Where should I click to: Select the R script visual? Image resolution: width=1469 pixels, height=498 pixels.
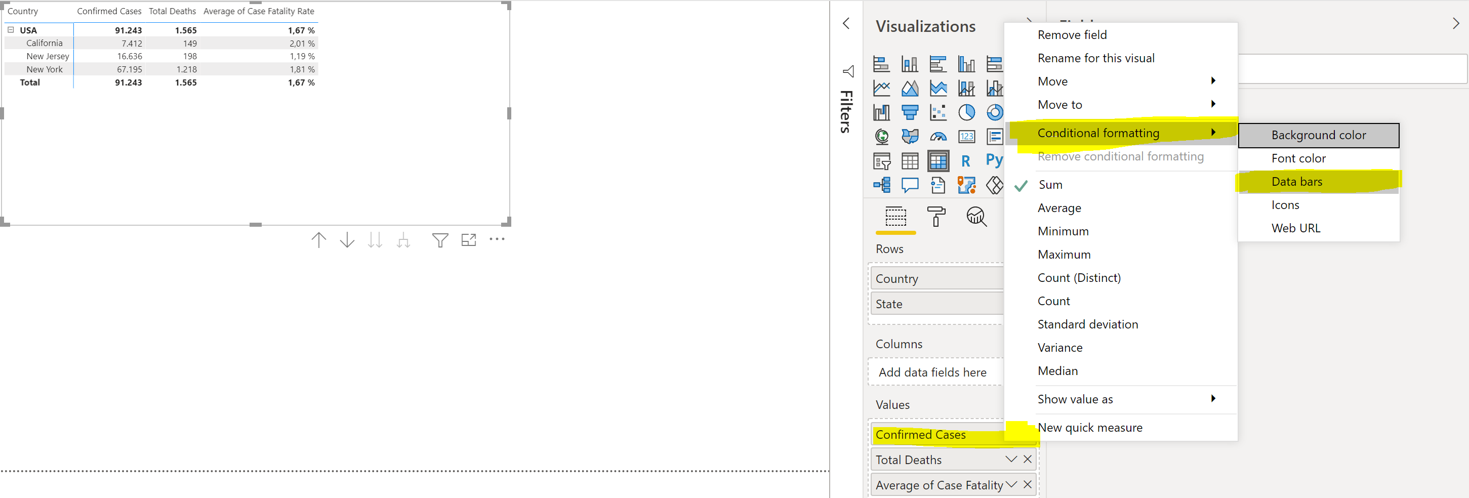[x=965, y=161]
